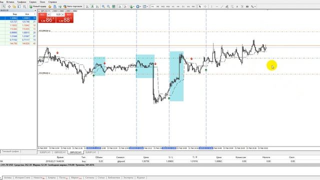This screenshot has width=320, height=180.
Task: Open the chart templates icon
Action: (x=144, y=6)
